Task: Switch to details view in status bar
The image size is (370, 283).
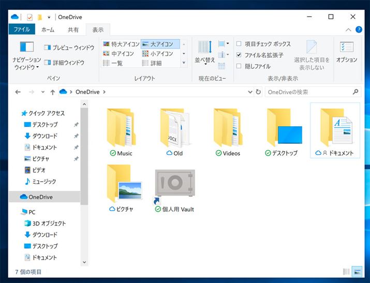Action: [x=346, y=272]
